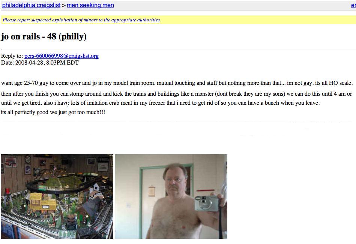Screen dimensions: 356x244
Task: Click the breadcrumb '>' separator arrow
Action: [x=63, y=5]
